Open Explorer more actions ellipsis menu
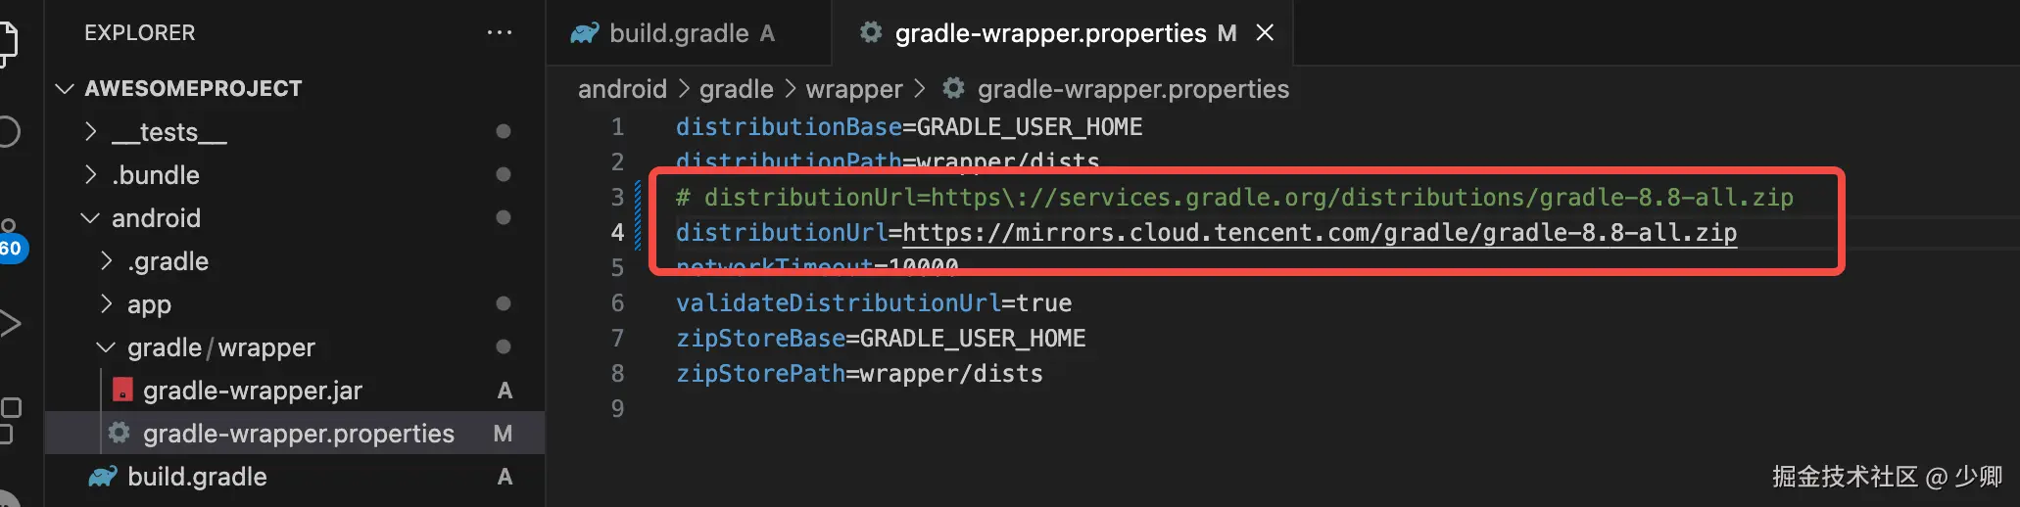This screenshot has width=2020, height=507. coord(500,32)
